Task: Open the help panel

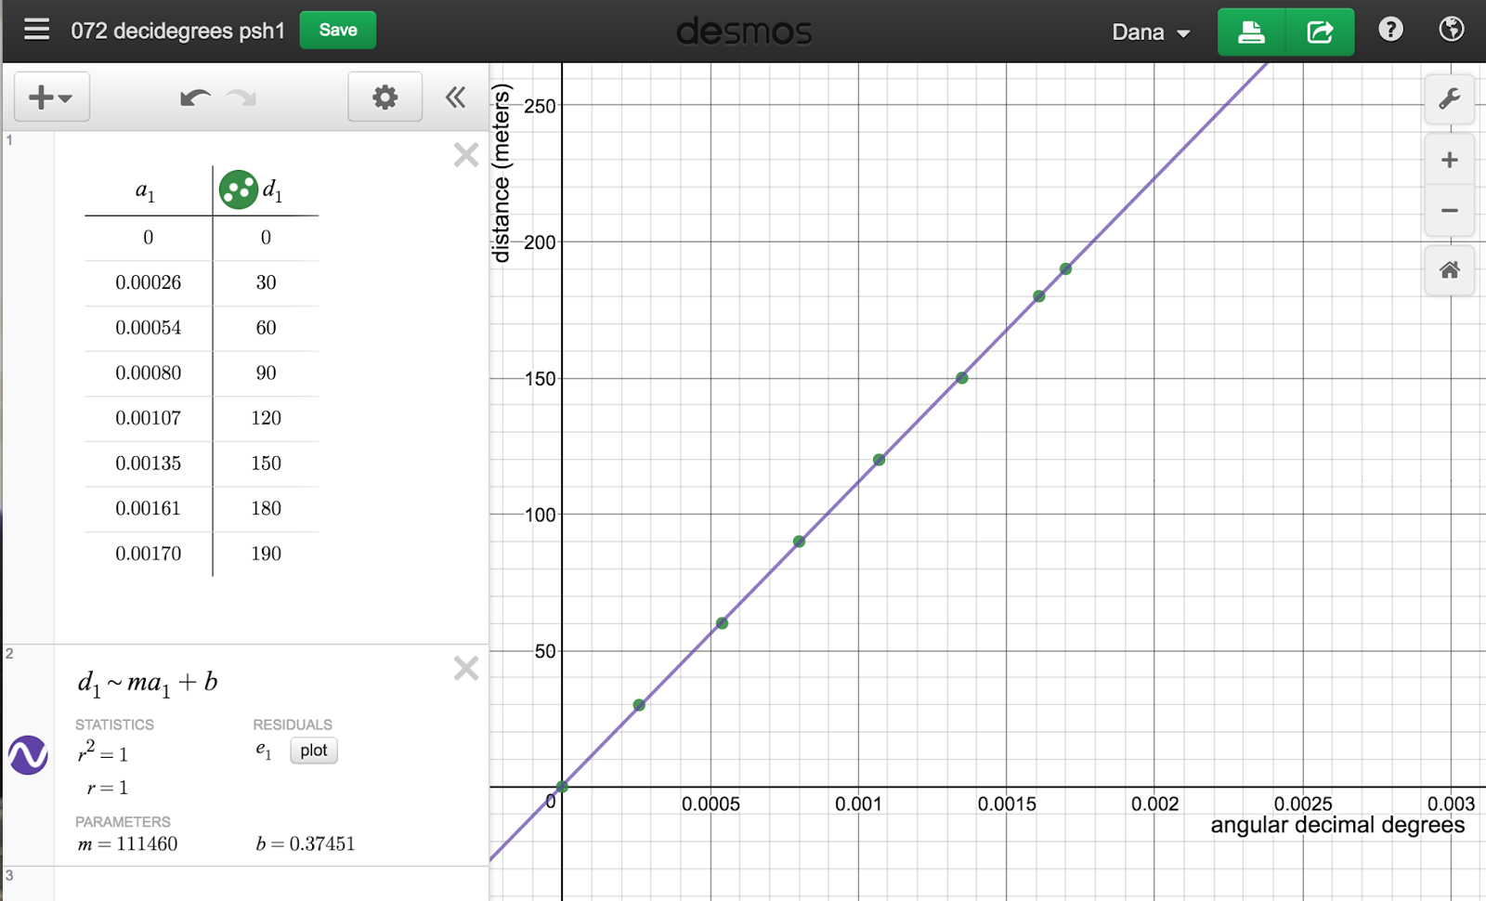Action: tap(1390, 31)
